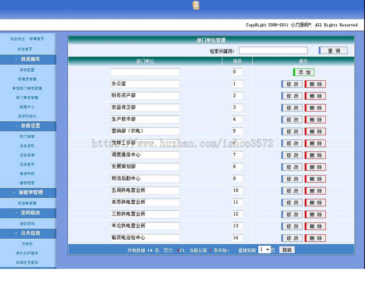Open 管理员管理 page
The height and width of the screenshot is (285, 365).
[28, 79]
